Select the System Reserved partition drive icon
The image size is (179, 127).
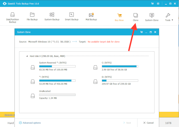coord(33,67)
